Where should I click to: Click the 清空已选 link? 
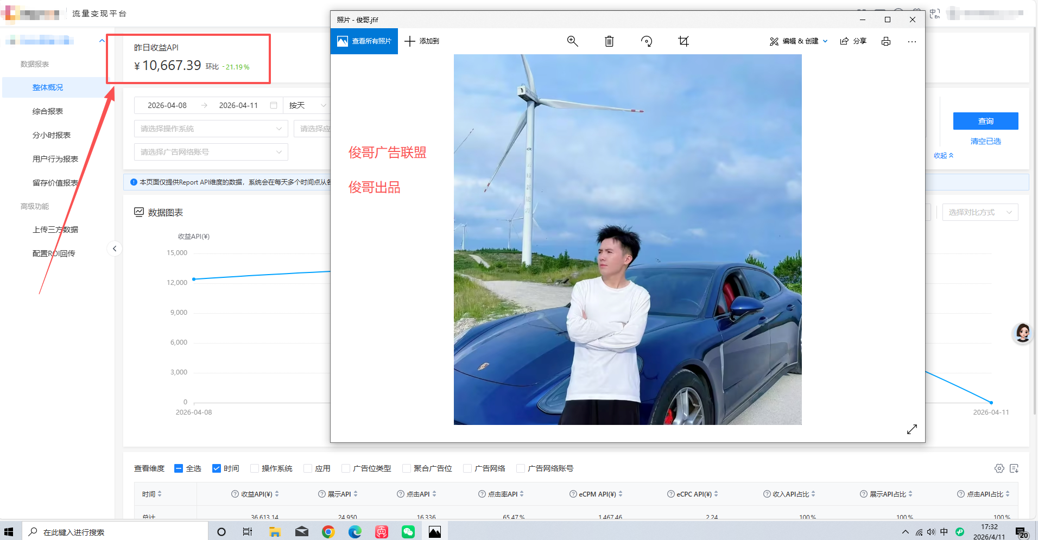985,141
